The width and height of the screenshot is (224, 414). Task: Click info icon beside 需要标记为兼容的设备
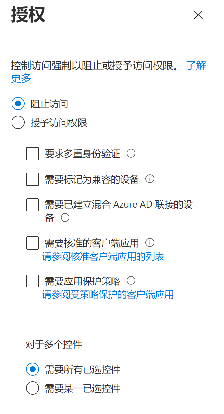tap(150, 179)
